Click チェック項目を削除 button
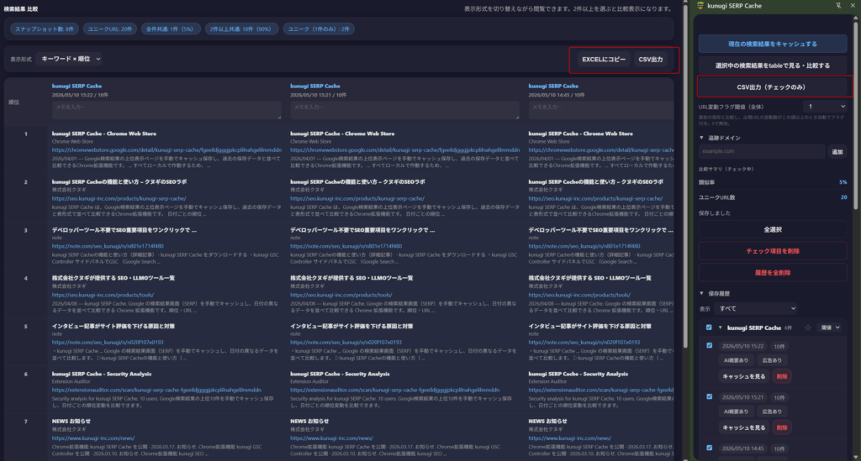 [773, 251]
